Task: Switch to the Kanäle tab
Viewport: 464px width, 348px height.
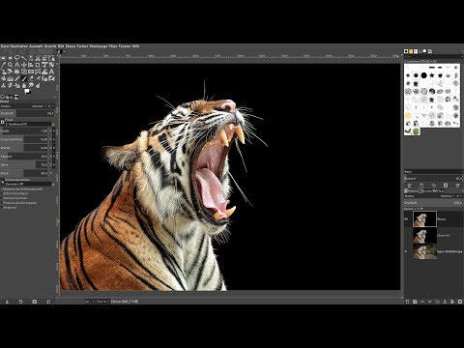Action: (x=425, y=191)
